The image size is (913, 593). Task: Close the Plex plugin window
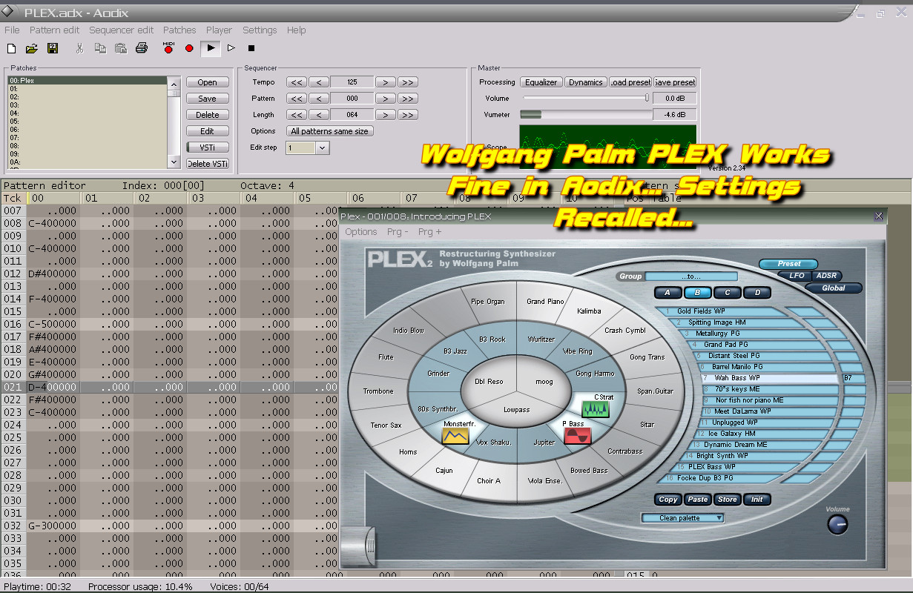(879, 216)
